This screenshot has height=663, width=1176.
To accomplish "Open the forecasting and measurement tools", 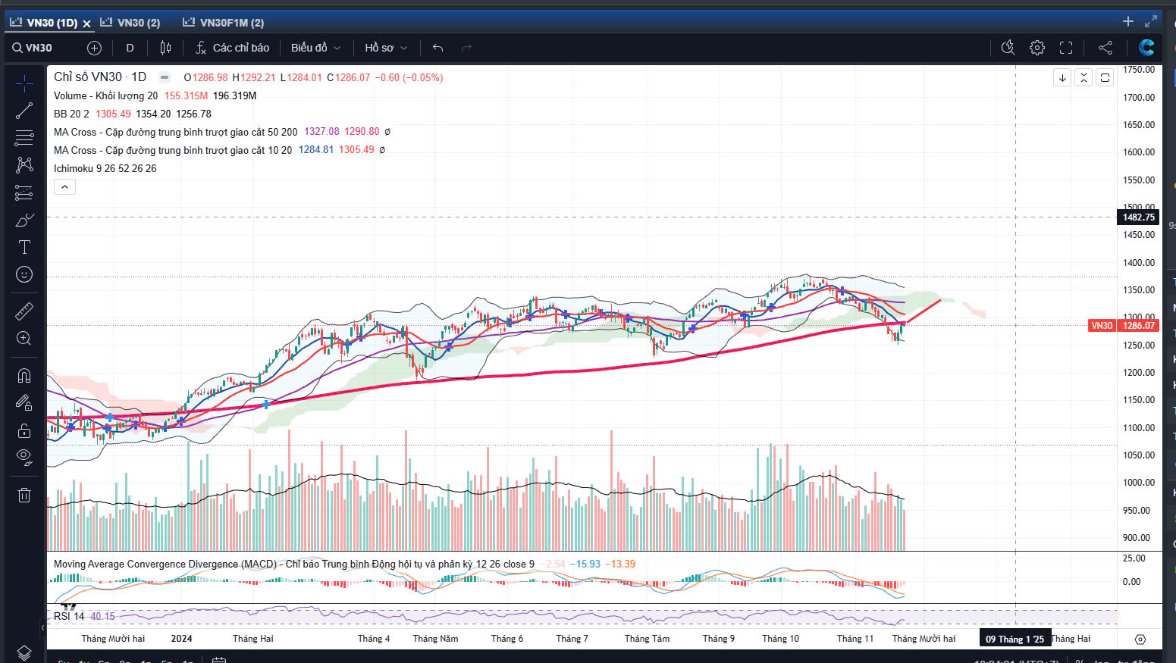I will pos(24,193).
